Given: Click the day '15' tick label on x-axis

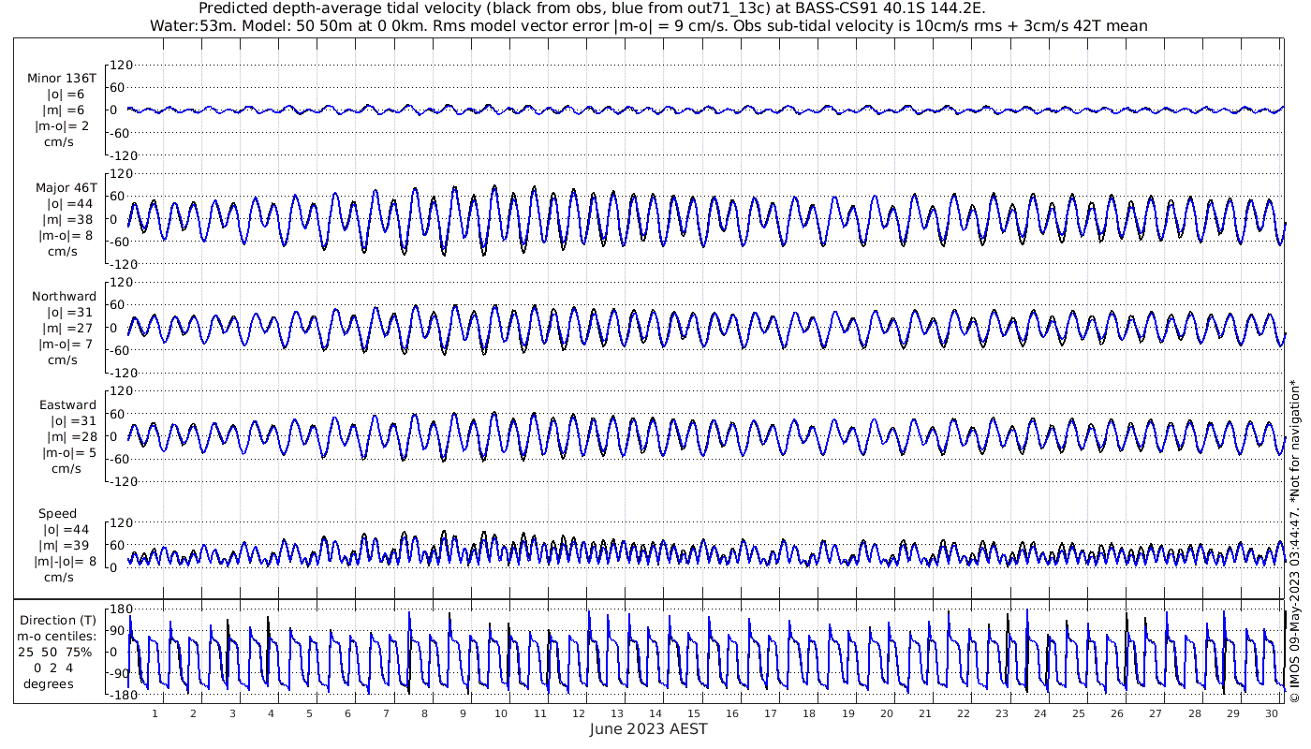Looking at the screenshot, I should pos(693,713).
